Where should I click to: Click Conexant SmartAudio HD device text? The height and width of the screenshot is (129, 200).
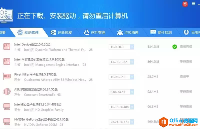point(43,95)
